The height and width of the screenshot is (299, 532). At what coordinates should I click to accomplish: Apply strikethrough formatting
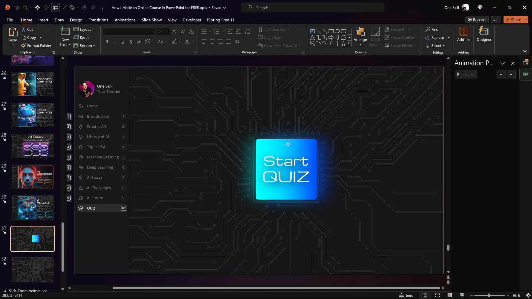click(x=139, y=42)
